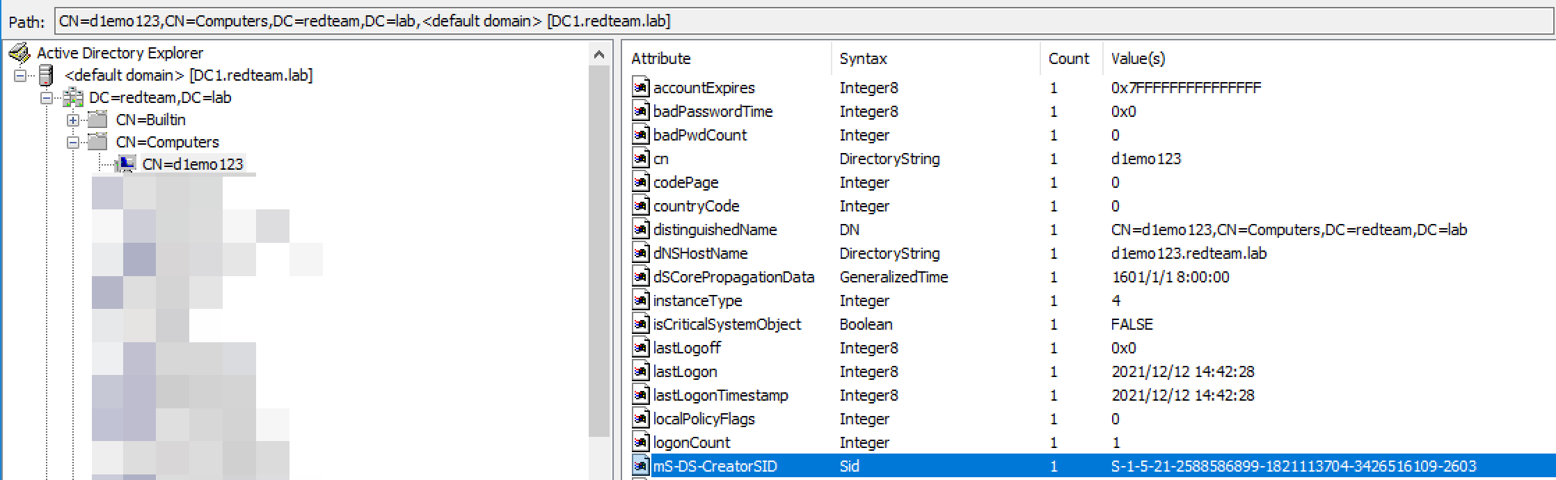This screenshot has height=480, width=1556.
Task: Click the countryCode attribute icon
Action: point(640,205)
